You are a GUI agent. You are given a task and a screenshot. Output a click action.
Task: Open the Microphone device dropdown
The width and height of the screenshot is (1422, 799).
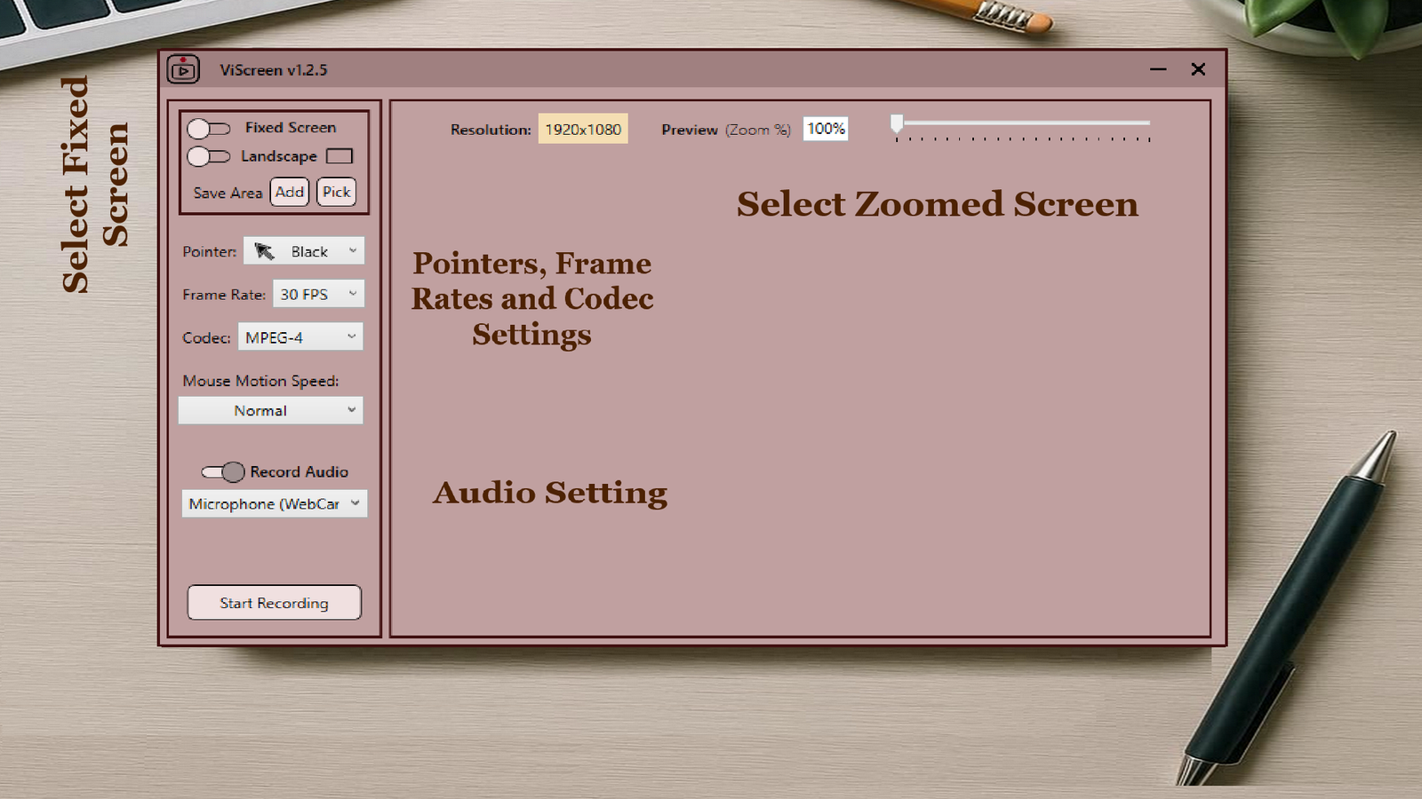(x=355, y=503)
